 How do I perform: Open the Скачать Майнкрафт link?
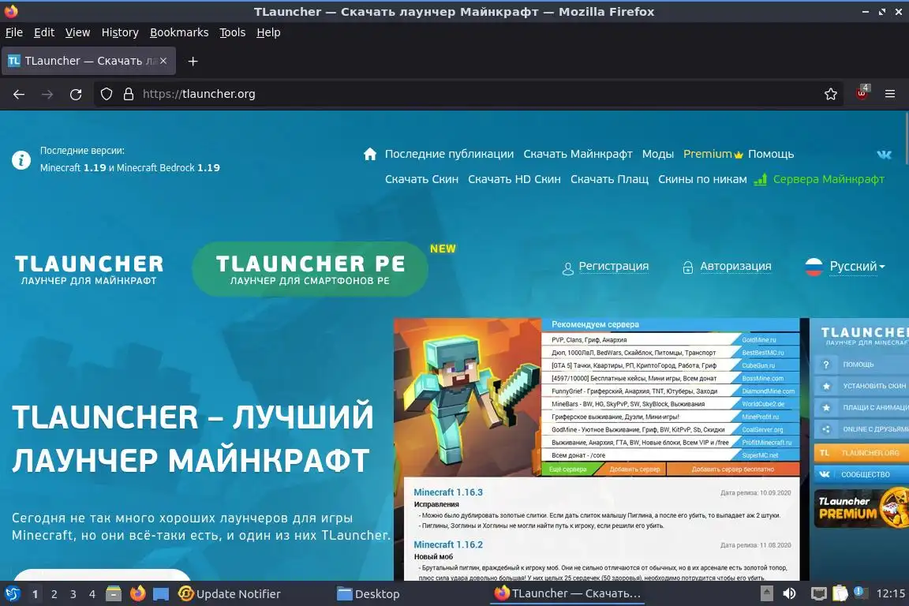578,154
